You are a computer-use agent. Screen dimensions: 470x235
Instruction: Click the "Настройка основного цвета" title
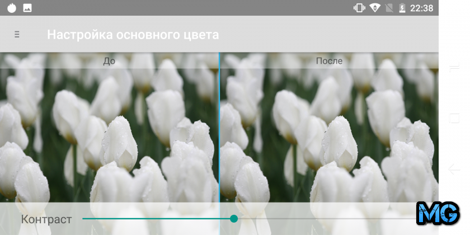[133, 35]
